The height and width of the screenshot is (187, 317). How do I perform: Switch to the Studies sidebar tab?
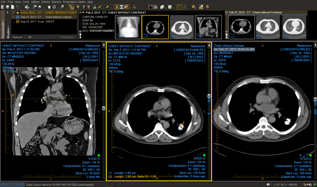pyautogui.click(x=8, y=29)
